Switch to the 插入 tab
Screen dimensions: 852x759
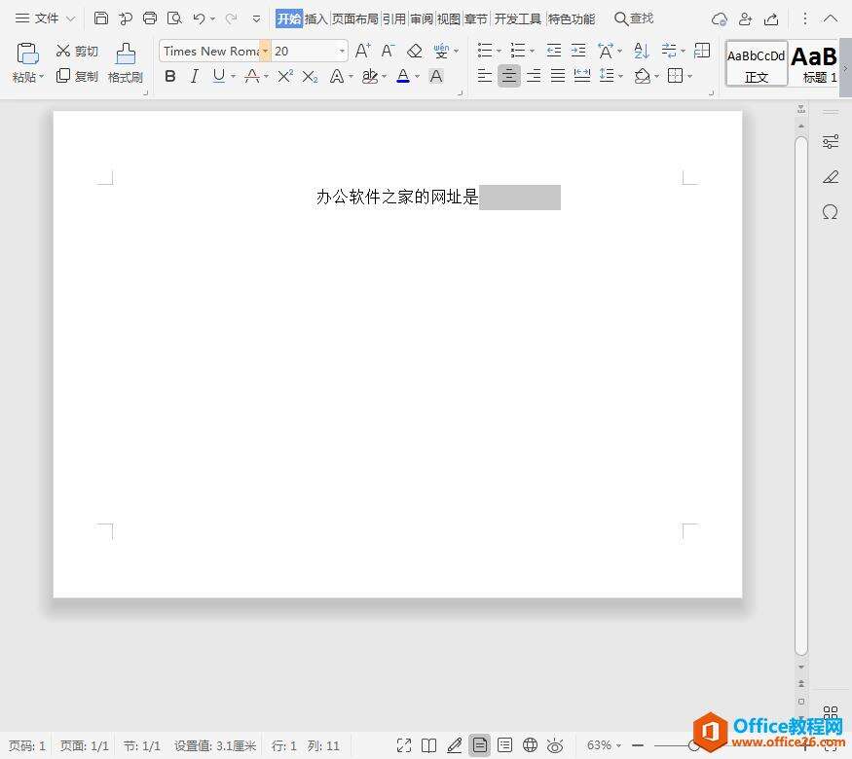(315, 19)
